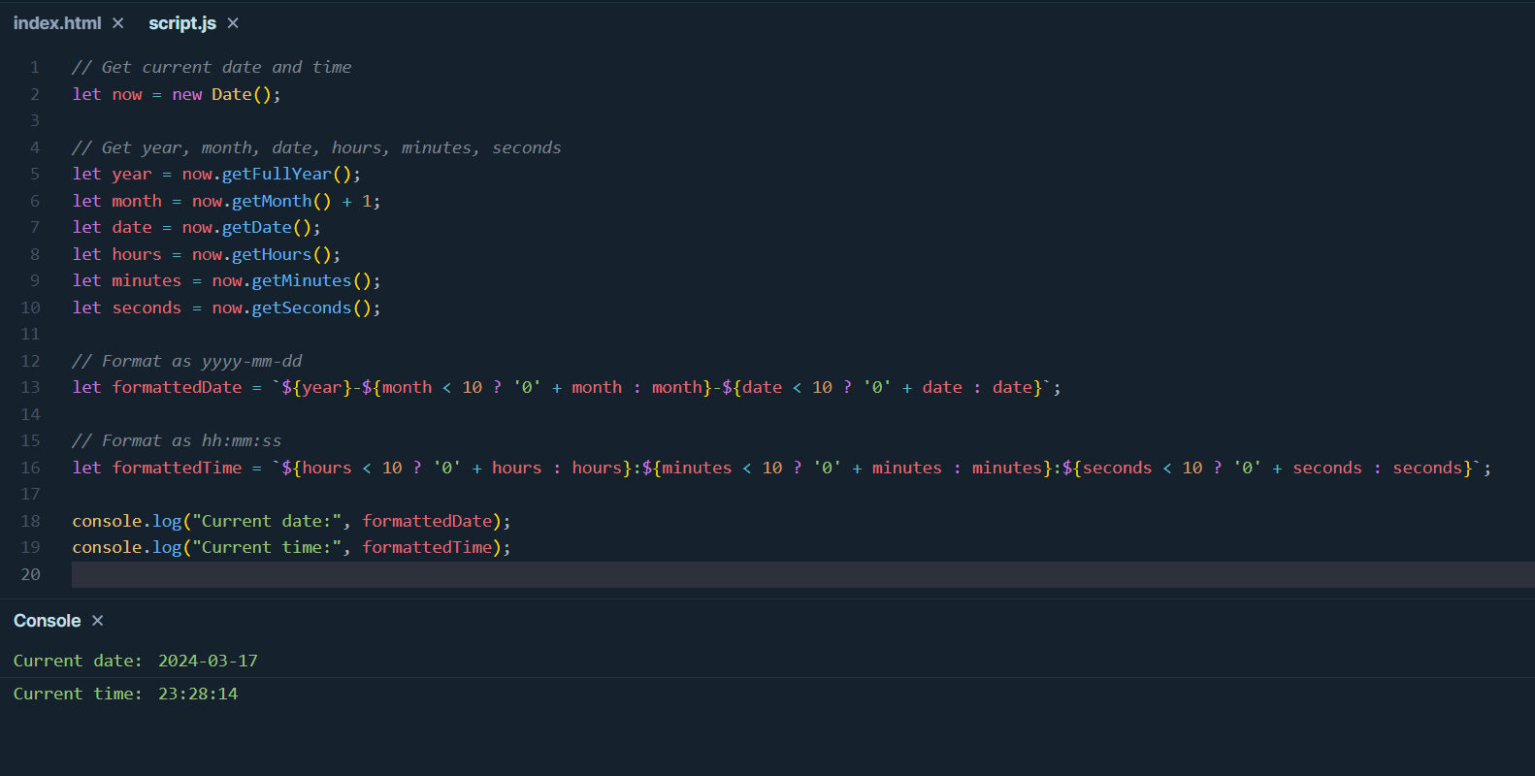Click the 'Get current date and time' comment
The image size is (1535, 776).
212,67
